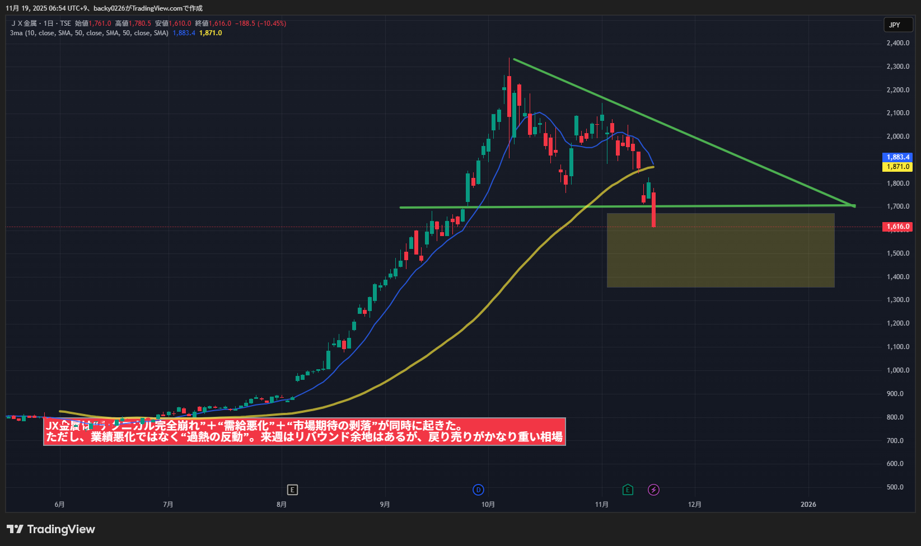Select the red Japanese annotation text box

coord(305,432)
